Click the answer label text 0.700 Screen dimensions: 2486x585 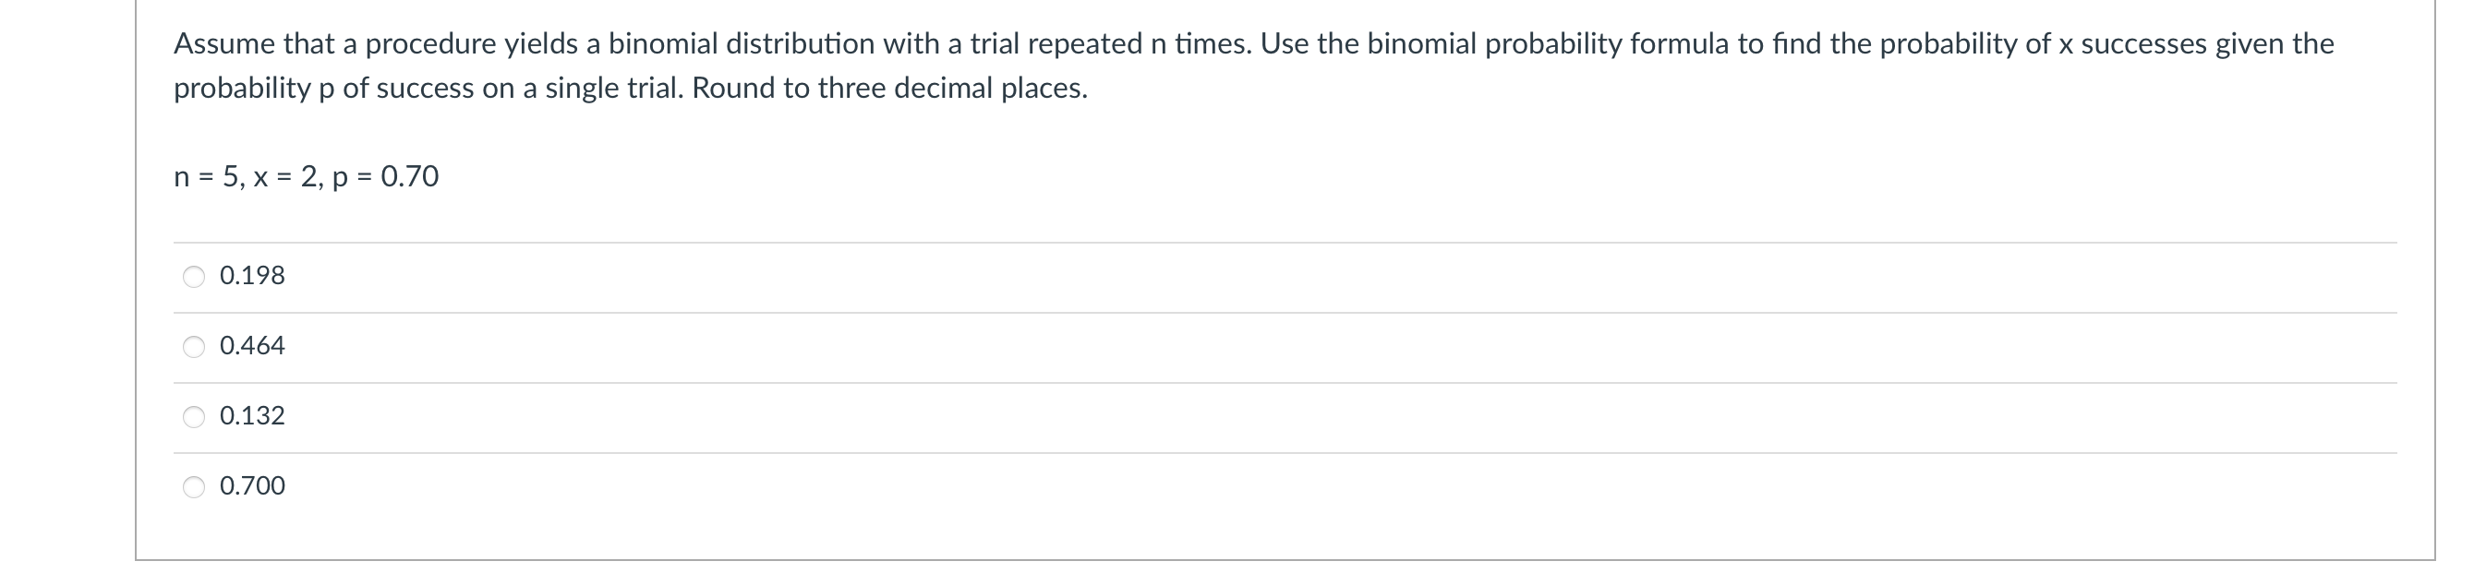click(253, 485)
